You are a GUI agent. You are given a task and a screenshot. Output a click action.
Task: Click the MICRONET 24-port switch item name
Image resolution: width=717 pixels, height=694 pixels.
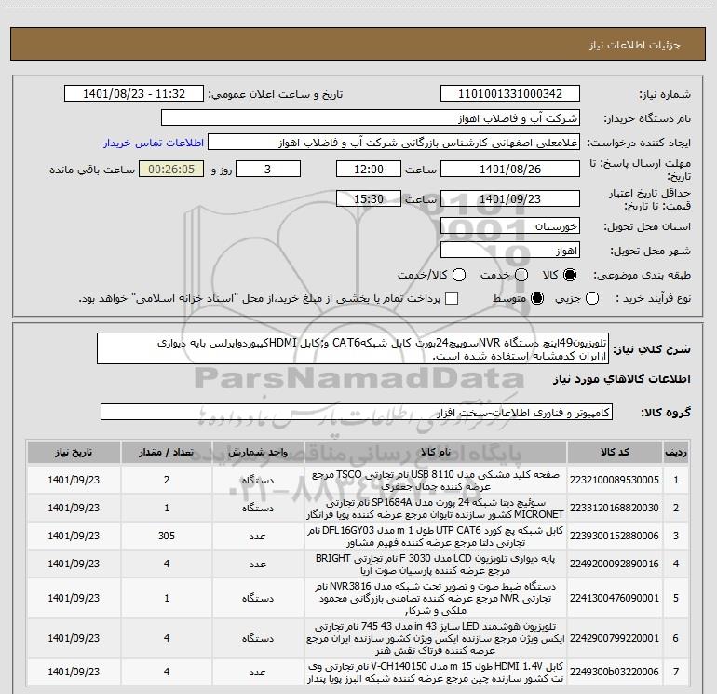(436, 509)
